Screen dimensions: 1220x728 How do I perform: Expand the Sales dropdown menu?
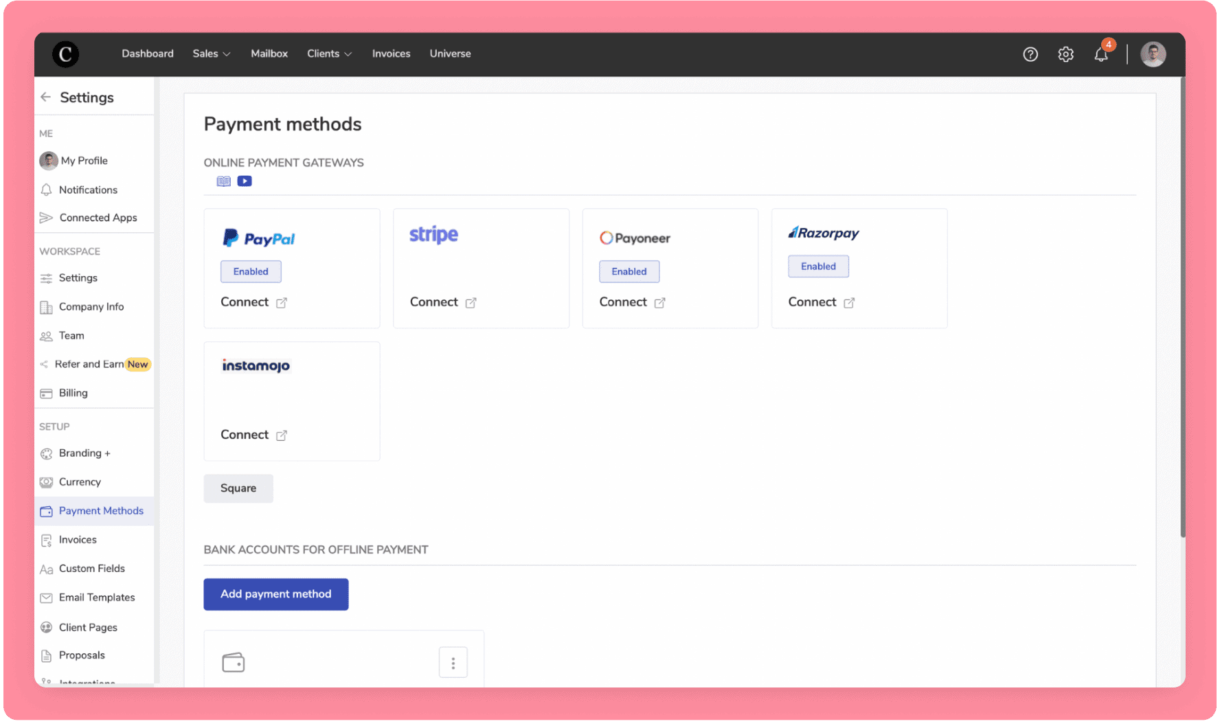pyautogui.click(x=211, y=54)
